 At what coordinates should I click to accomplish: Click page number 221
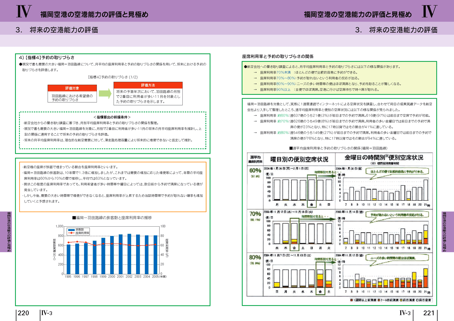point(429,313)
